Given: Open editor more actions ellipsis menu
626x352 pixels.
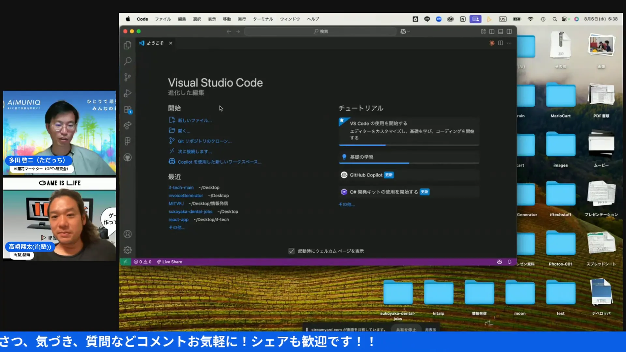Looking at the screenshot, I should coord(509,43).
